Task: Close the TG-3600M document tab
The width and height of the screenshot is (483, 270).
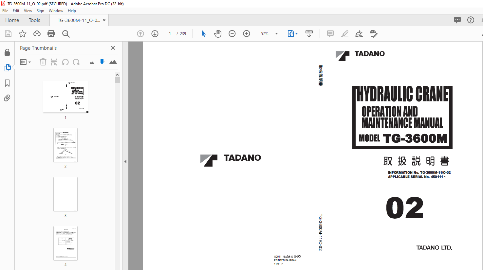Action: click(104, 20)
